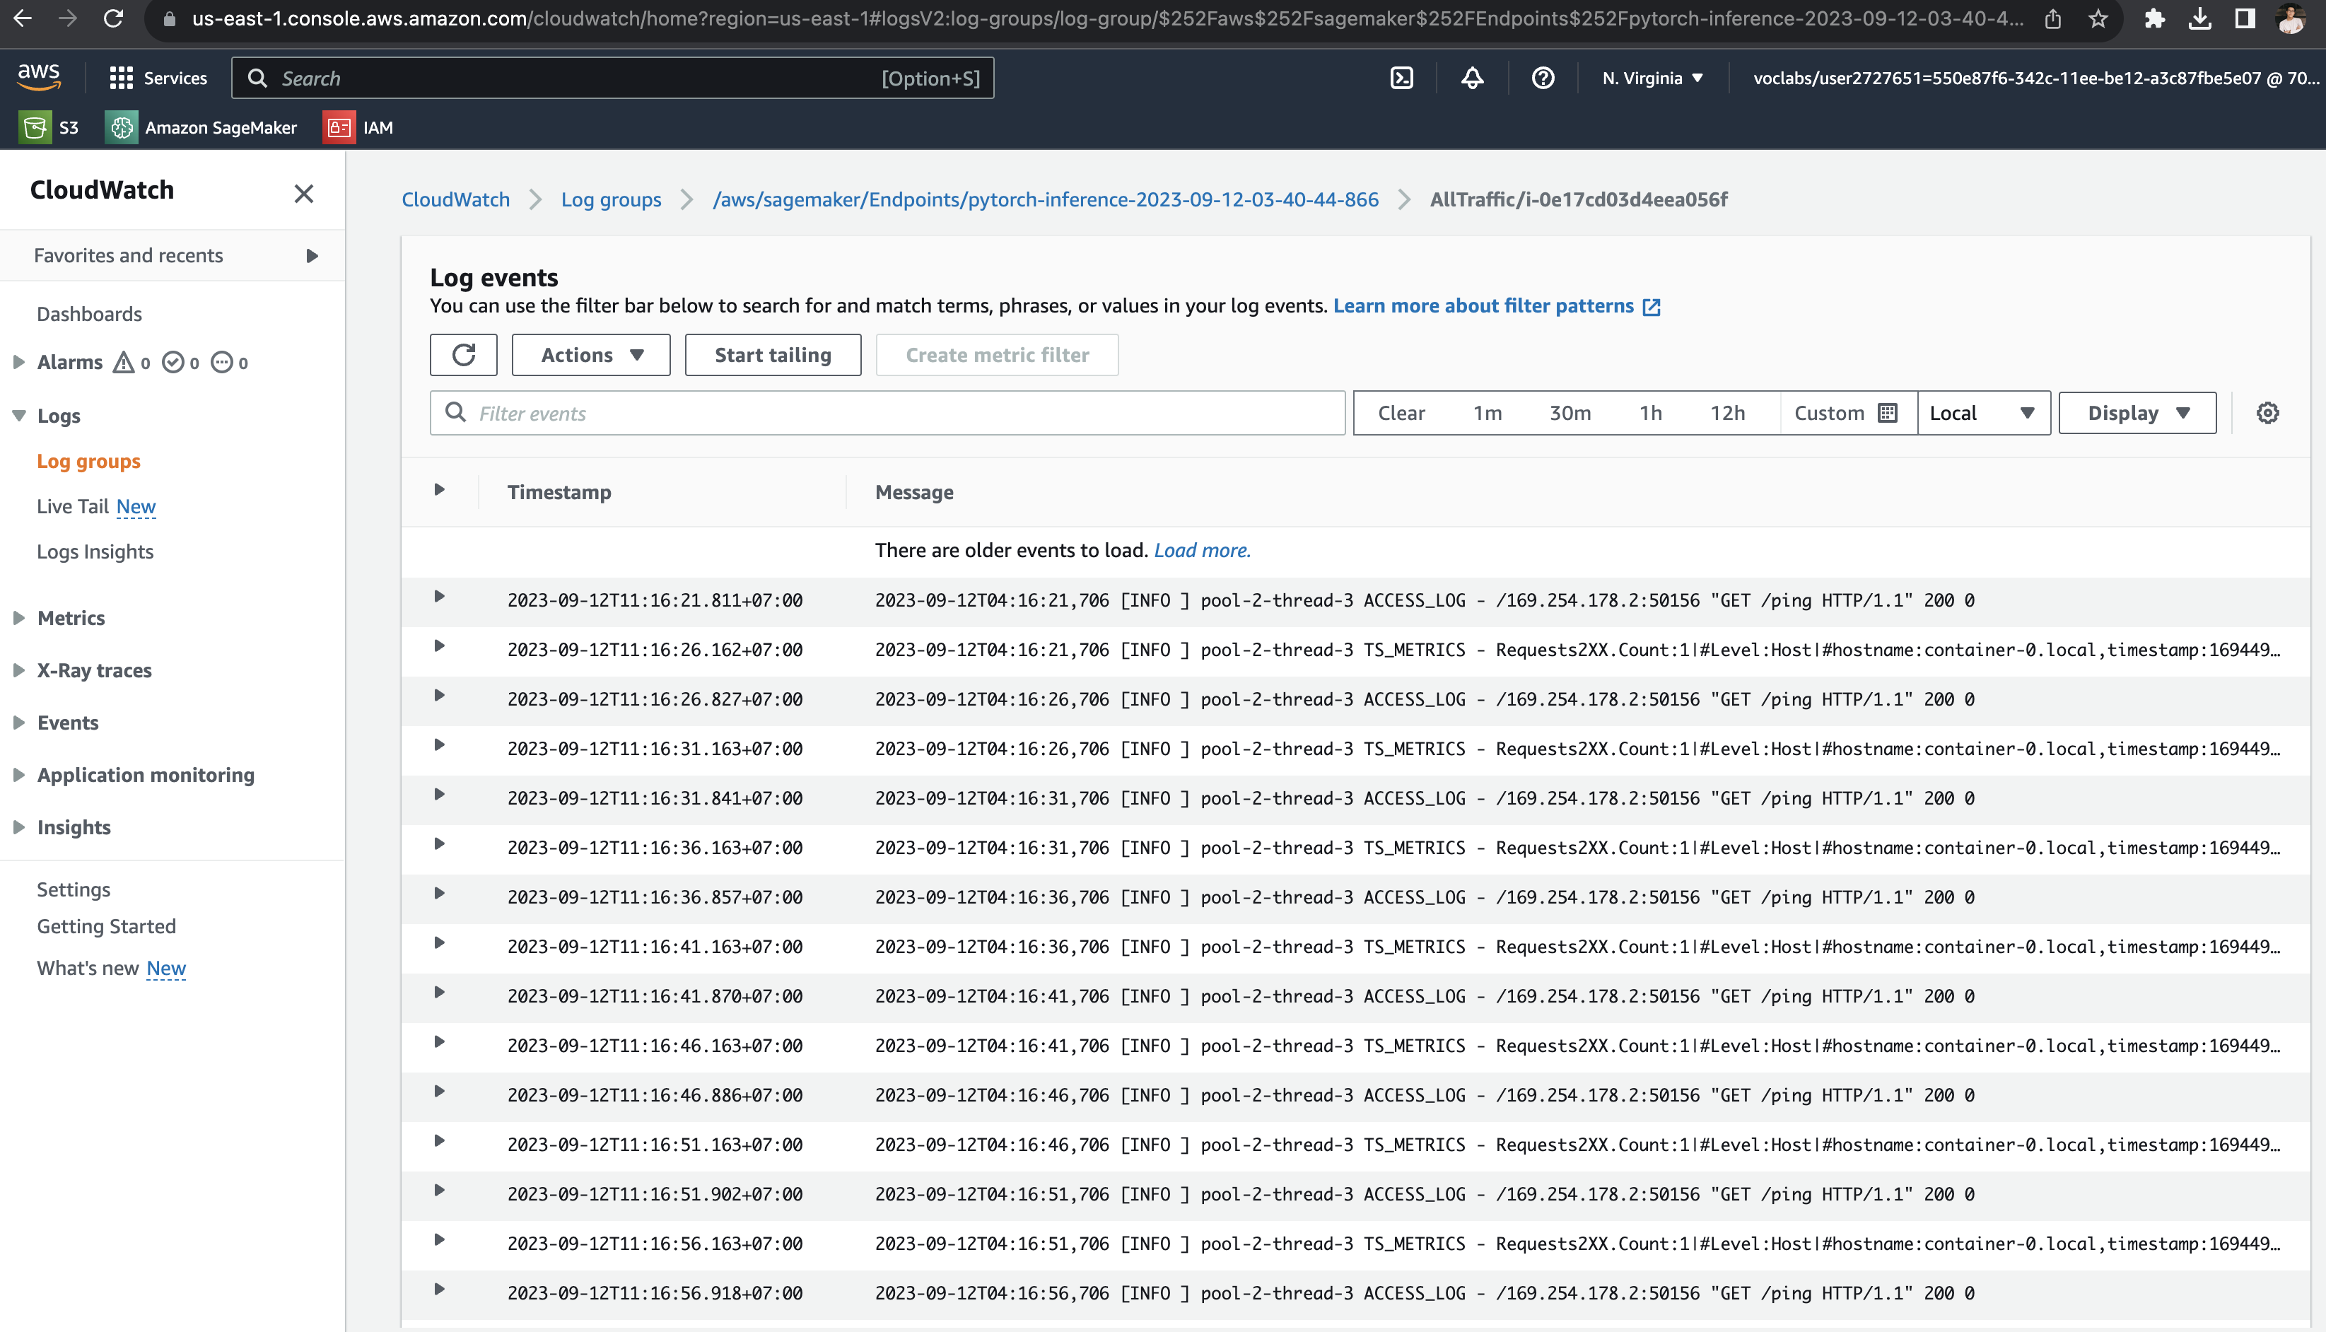Image resolution: width=2326 pixels, height=1332 pixels.
Task: Bookmark this page with star icon
Action: coord(2098,18)
